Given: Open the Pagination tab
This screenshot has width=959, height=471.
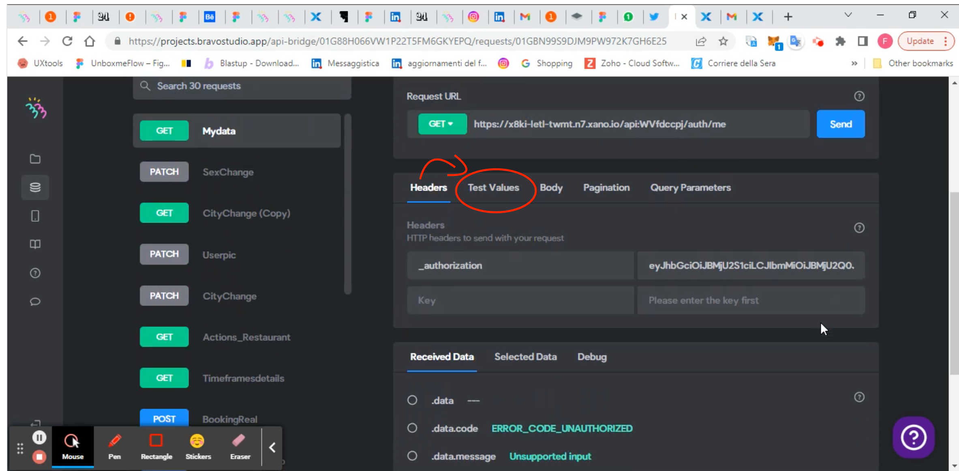Looking at the screenshot, I should click(606, 188).
